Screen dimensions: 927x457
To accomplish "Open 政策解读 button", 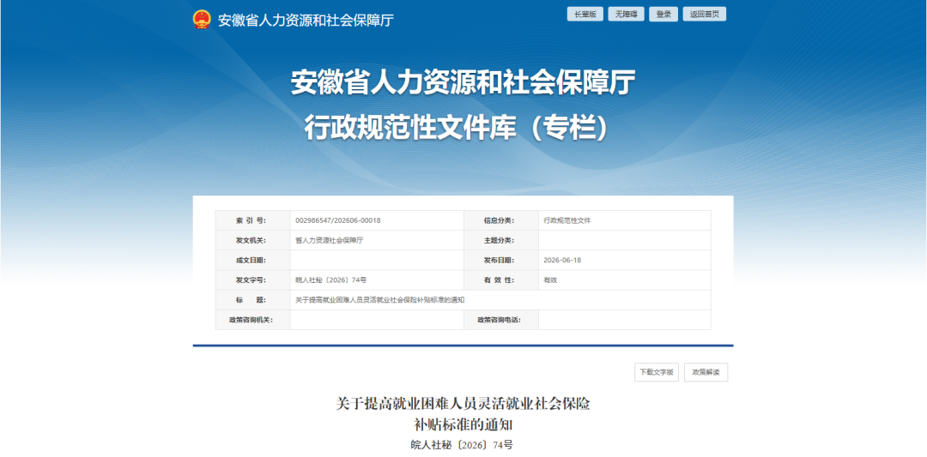I will (x=706, y=373).
